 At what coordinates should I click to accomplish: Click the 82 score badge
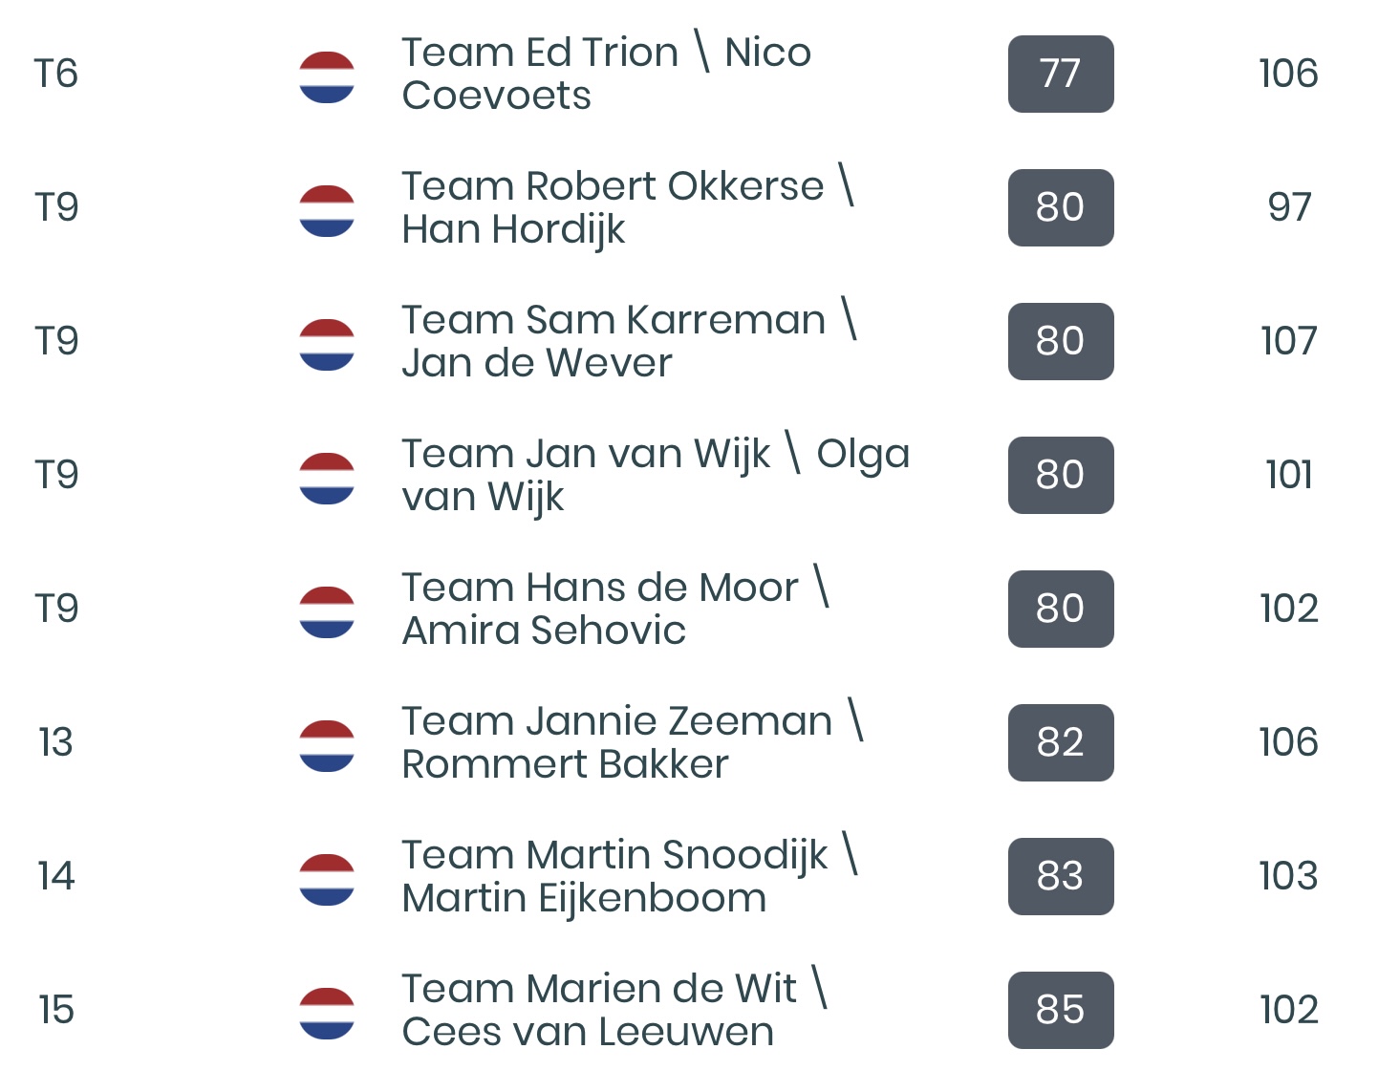coord(1061,742)
